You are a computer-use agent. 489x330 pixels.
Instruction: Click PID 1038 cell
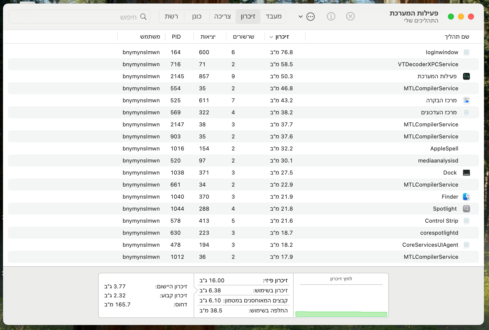(177, 173)
